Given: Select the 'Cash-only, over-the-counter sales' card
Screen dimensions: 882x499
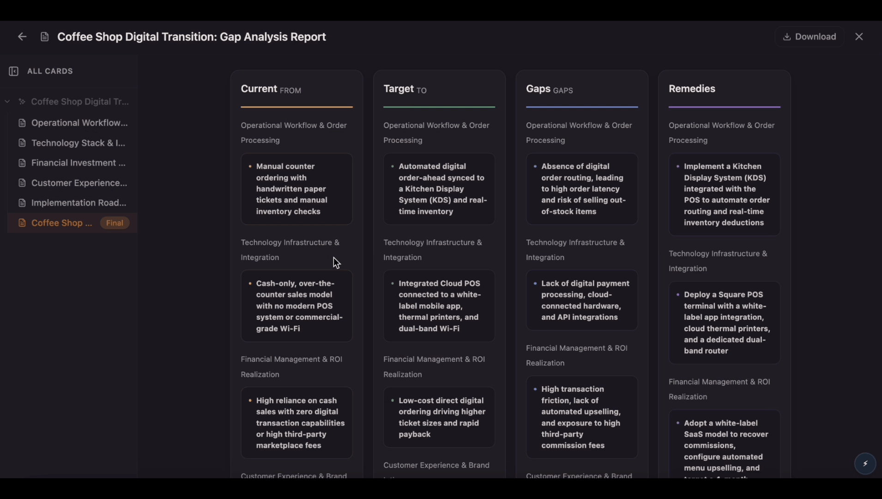Looking at the screenshot, I should pyautogui.click(x=296, y=306).
